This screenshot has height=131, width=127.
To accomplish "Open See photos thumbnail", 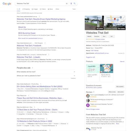I will click(x=94, y=23).
